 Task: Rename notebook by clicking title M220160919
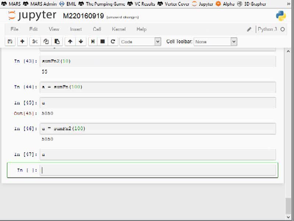click(x=83, y=16)
